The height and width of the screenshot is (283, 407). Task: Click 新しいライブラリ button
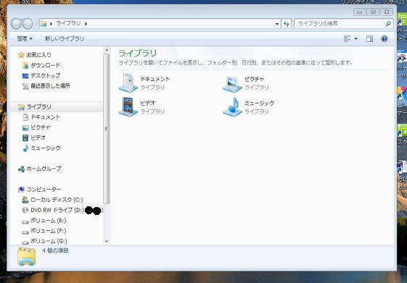(65, 39)
